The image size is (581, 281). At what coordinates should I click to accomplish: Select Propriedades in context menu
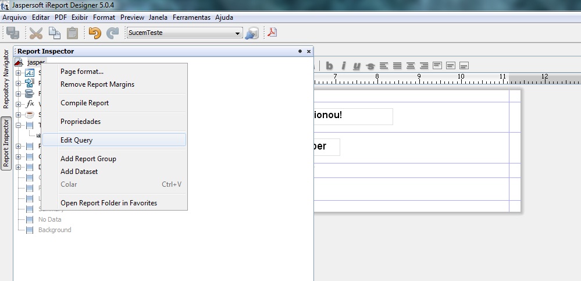(x=114, y=122)
